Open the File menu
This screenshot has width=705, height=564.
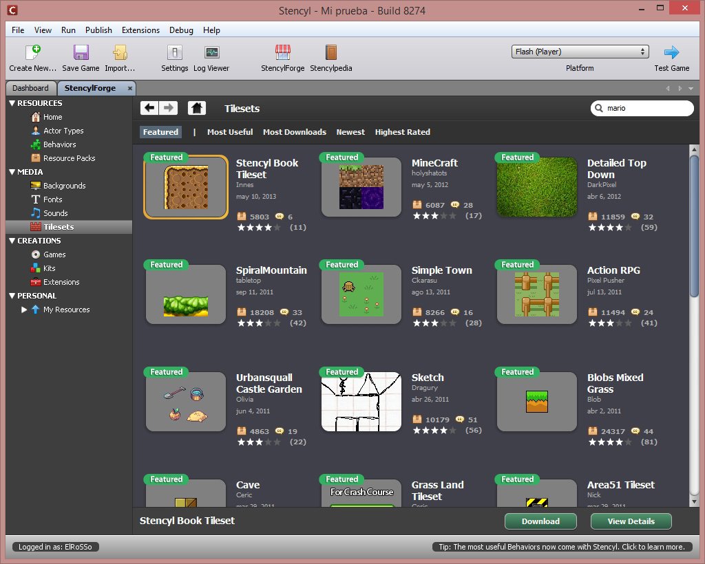[18, 30]
